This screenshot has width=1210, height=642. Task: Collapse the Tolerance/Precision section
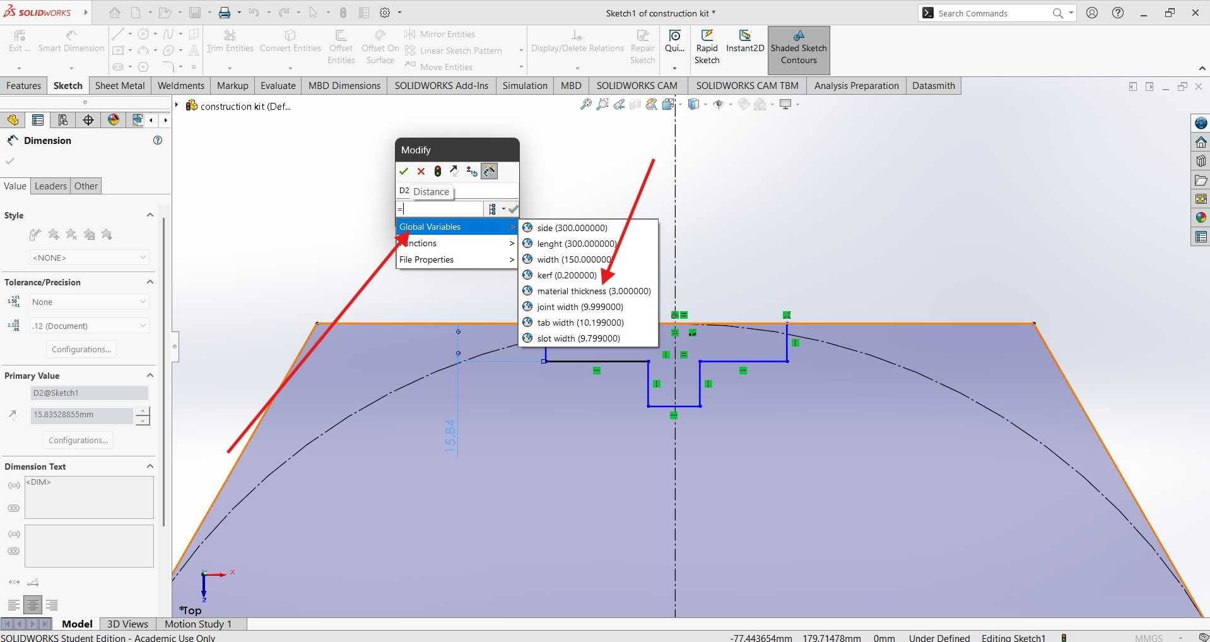coord(150,282)
